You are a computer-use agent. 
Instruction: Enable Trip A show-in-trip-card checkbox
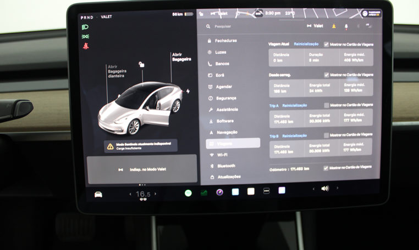pyautogui.click(x=326, y=105)
